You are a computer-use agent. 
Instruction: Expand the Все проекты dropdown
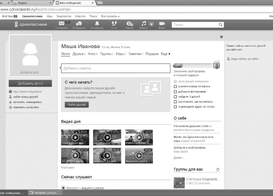110,16
